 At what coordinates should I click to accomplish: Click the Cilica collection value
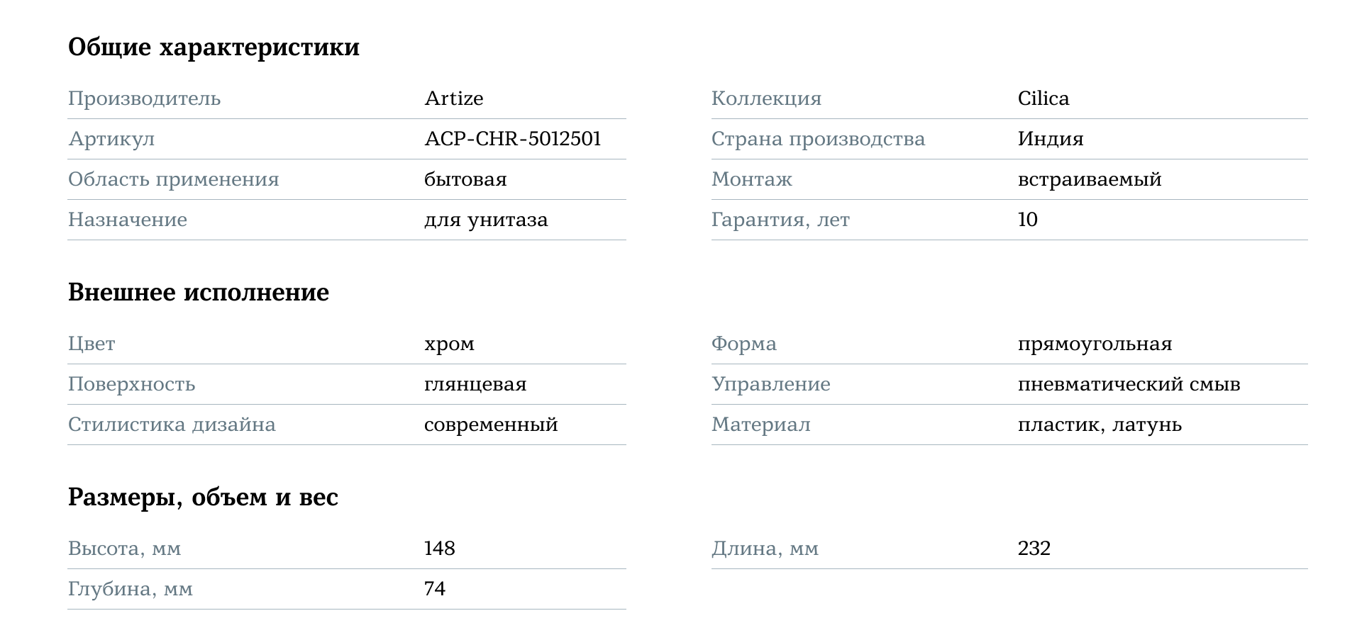point(1043,99)
